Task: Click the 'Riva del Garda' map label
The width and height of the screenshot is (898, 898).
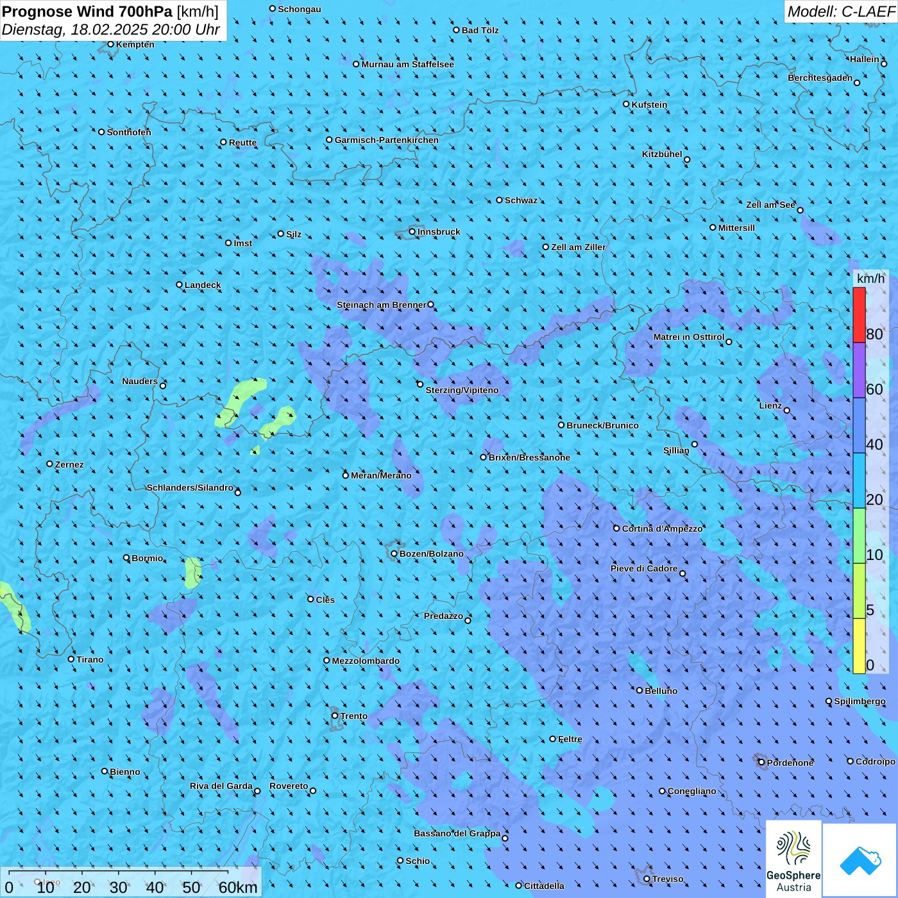Action: pos(221,786)
